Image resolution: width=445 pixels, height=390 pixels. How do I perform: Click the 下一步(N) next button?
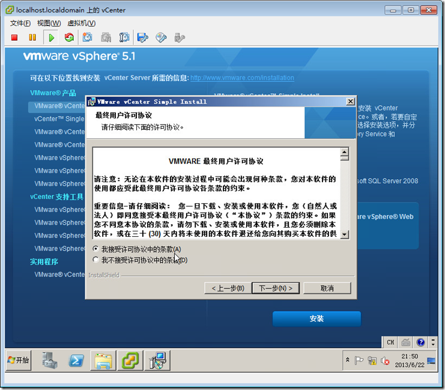(276, 288)
